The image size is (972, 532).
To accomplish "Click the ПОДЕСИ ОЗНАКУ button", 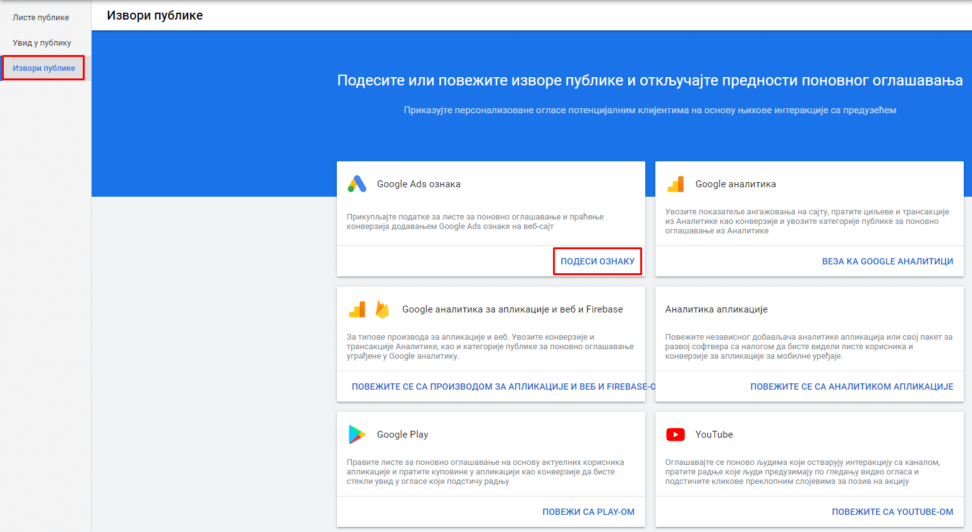I will pyautogui.click(x=597, y=261).
